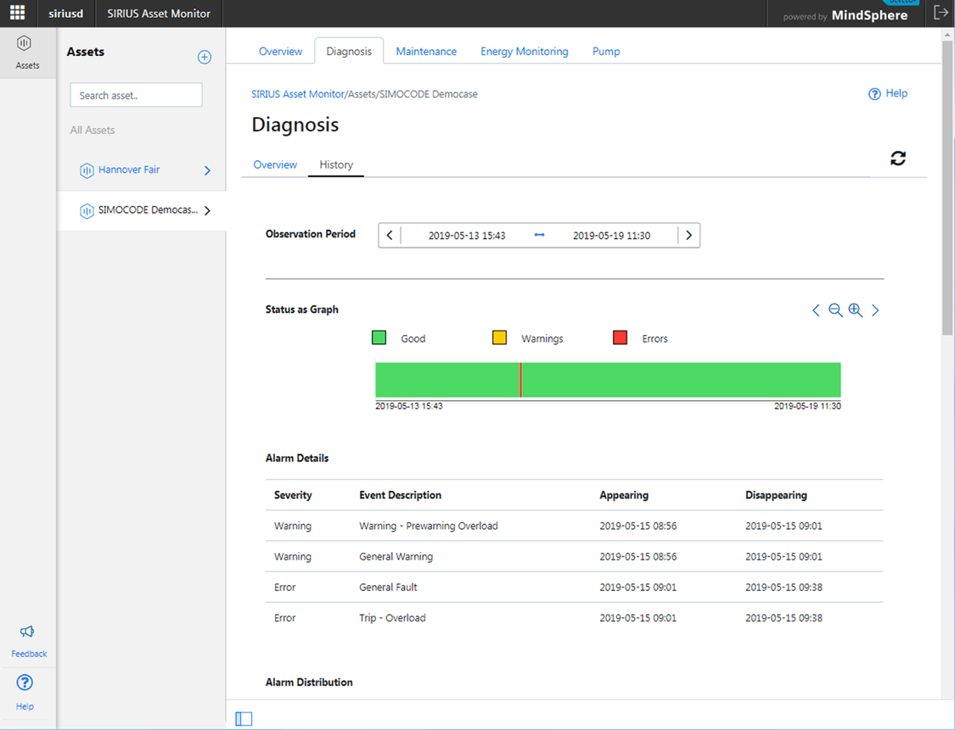Open the Diagnosis Overview sub-tab
955x730 pixels.
275,164
